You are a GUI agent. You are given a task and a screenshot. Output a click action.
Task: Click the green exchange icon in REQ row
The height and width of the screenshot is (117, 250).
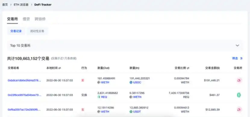click(x=239, y=95)
